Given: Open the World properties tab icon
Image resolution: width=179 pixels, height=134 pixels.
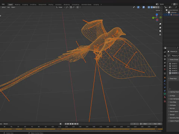Looking at the screenshot, I should [165, 69].
